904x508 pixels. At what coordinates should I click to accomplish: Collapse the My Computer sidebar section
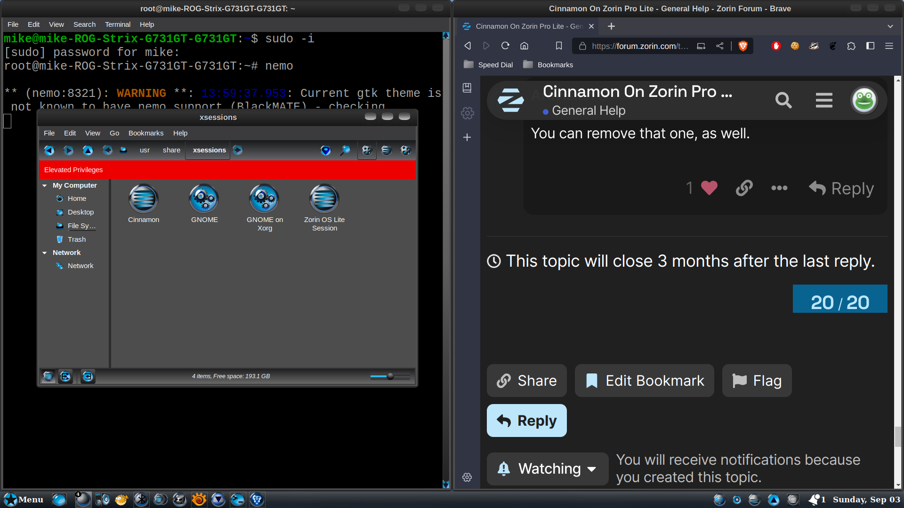pyautogui.click(x=45, y=186)
